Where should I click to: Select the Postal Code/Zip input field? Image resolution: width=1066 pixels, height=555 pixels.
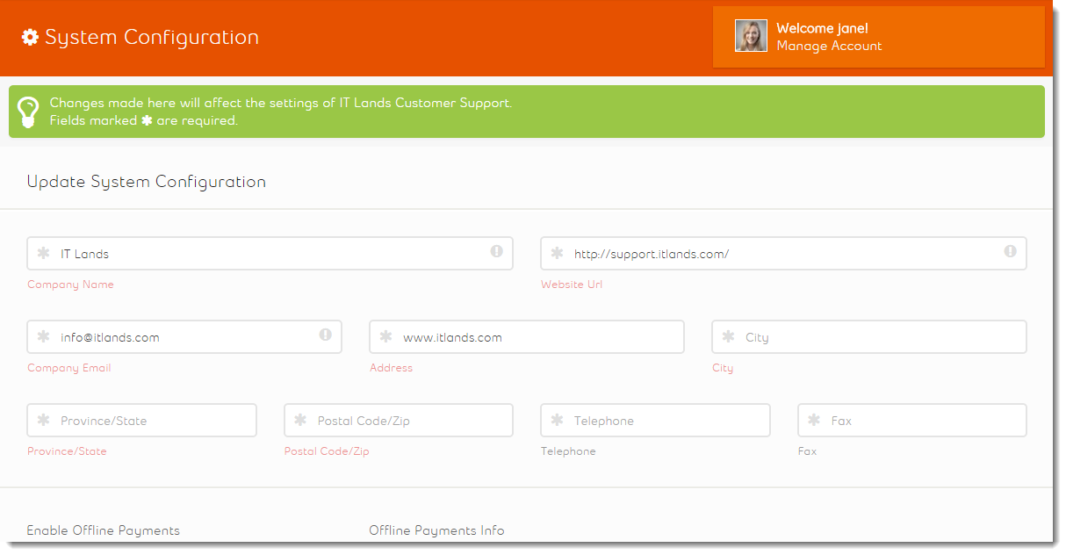pyautogui.click(x=399, y=420)
